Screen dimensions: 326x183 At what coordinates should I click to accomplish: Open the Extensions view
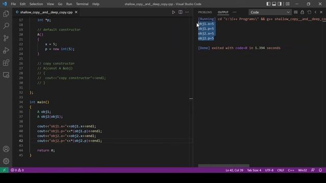[6, 63]
